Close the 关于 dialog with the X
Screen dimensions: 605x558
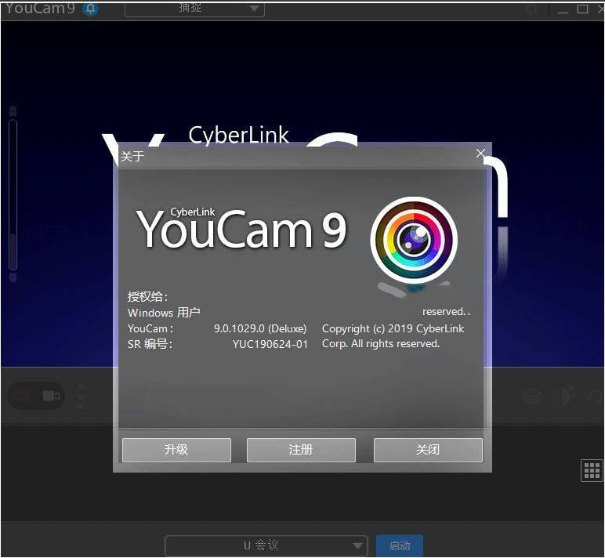[480, 153]
